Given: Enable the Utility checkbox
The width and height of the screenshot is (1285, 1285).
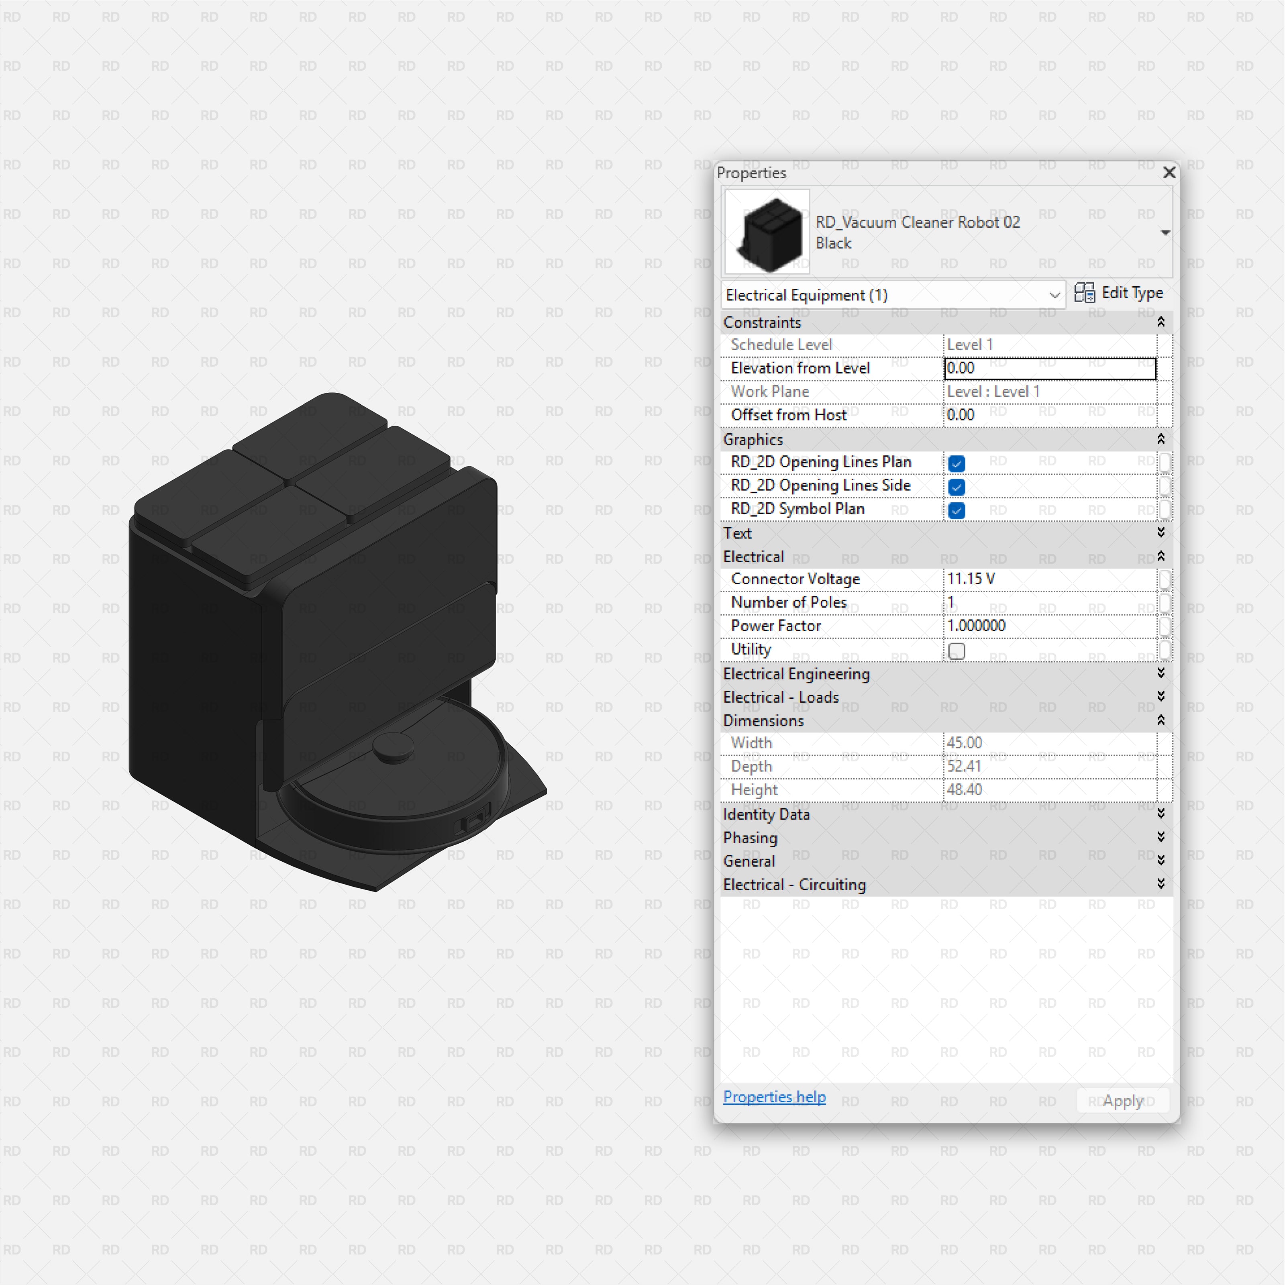Looking at the screenshot, I should (957, 651).
